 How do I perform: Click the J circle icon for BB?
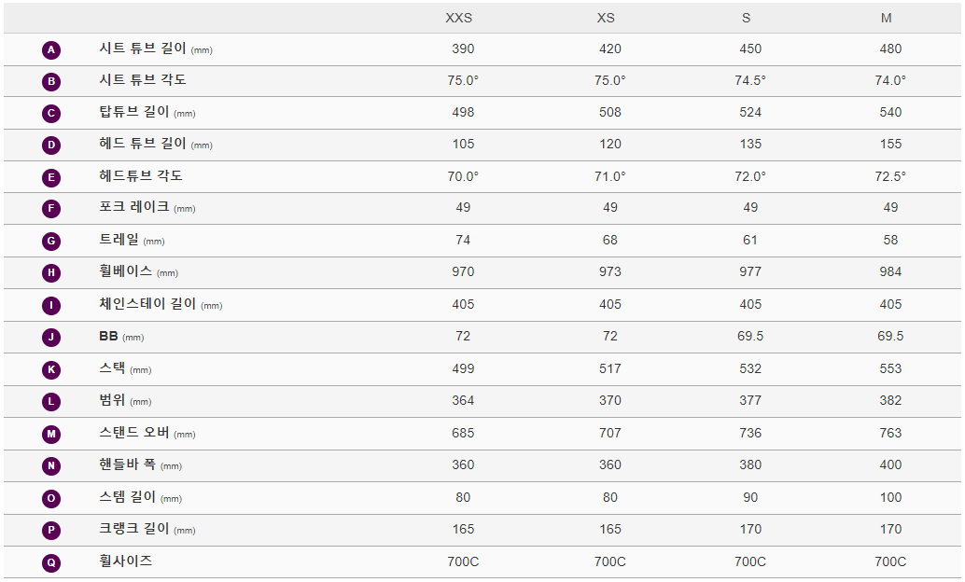click(51, 338)
